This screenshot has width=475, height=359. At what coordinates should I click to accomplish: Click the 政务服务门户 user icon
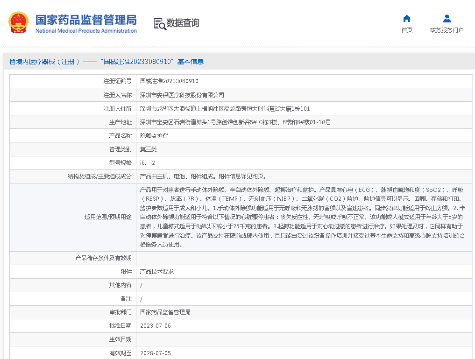pyautogui.click(x=447, y=19)
